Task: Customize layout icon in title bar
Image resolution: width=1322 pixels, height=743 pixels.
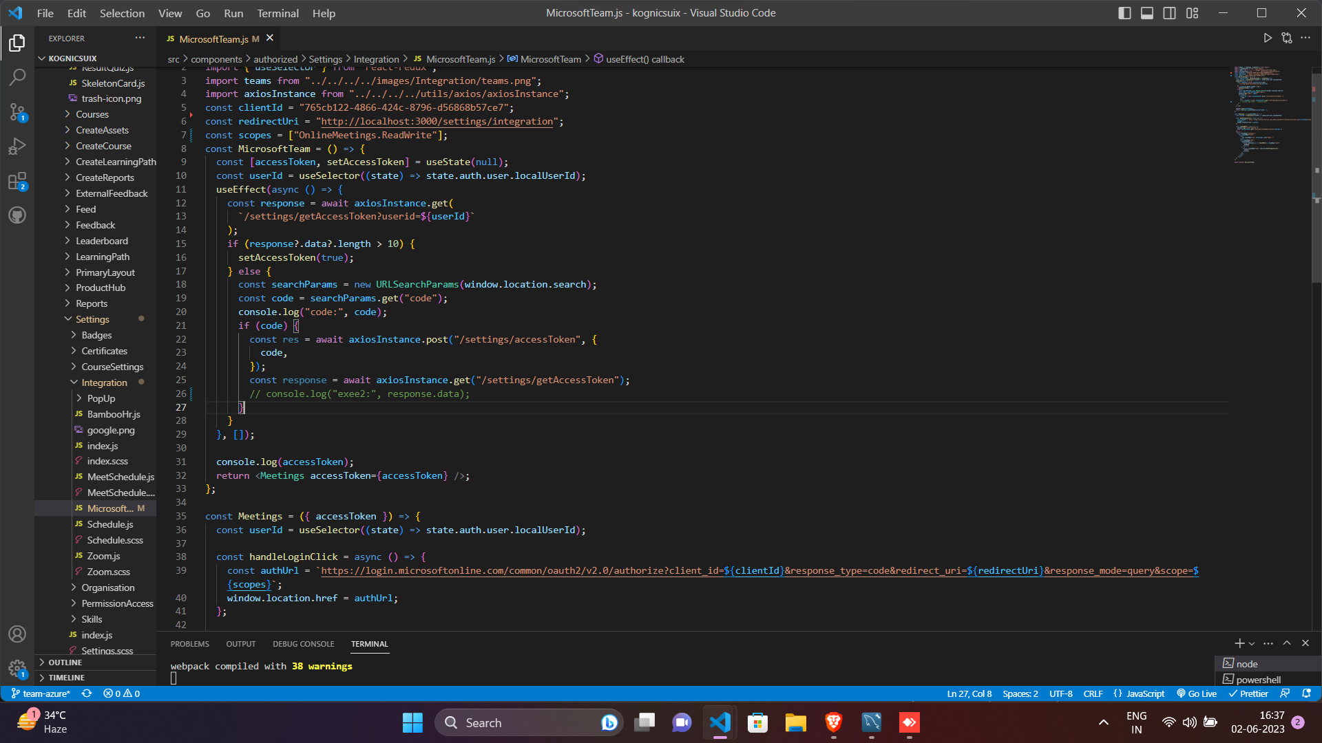Action: pyautogui.click(x=1193, y=13)
